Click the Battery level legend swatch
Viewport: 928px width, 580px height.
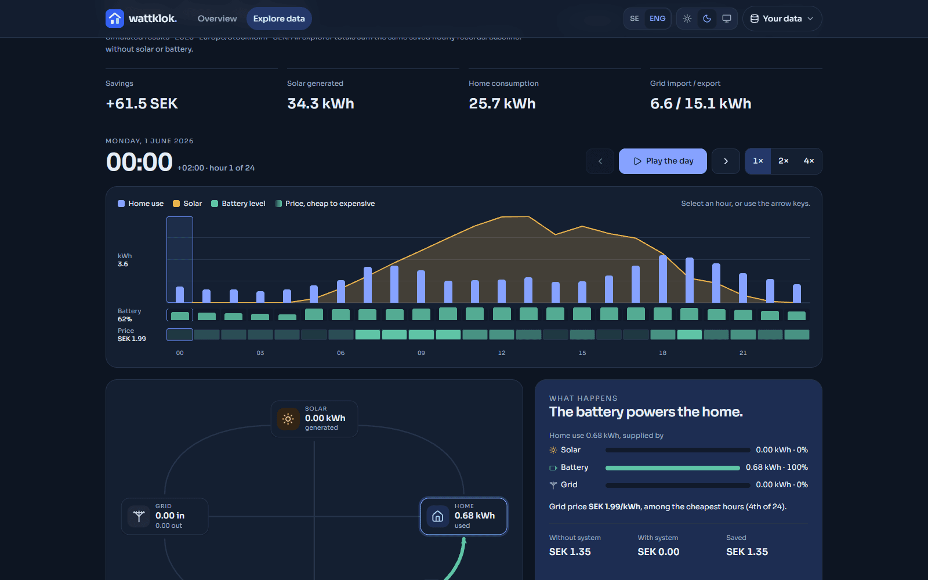tap(215, 204)
